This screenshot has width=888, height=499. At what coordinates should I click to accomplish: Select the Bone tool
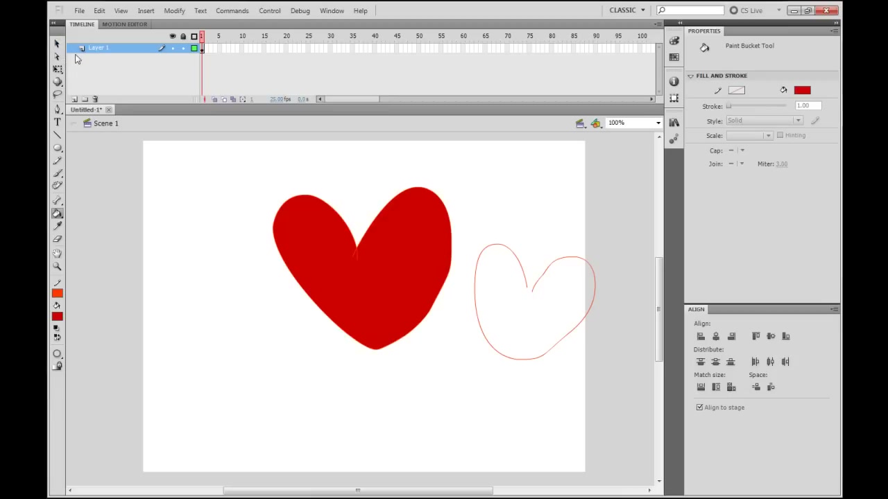click(x=57, y=200)
